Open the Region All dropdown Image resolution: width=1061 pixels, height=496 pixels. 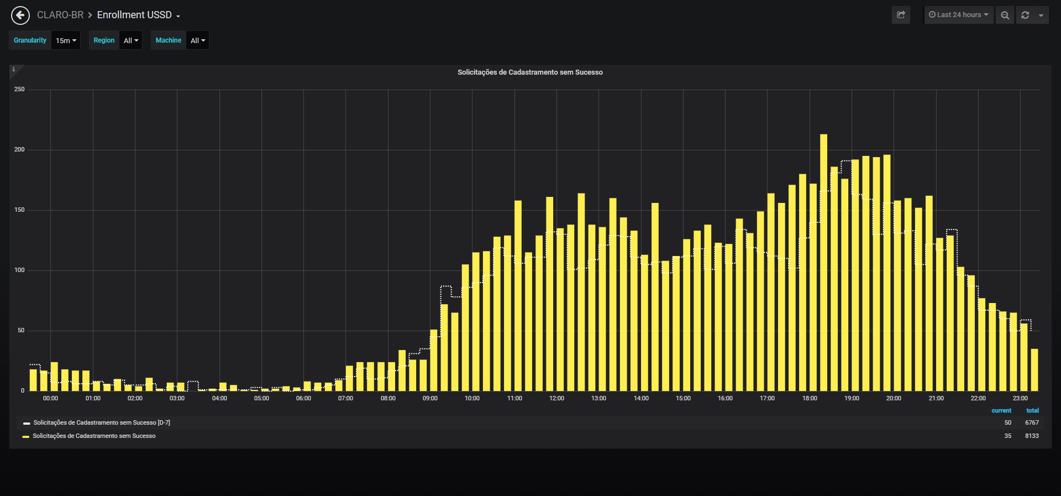coord(131,40)
